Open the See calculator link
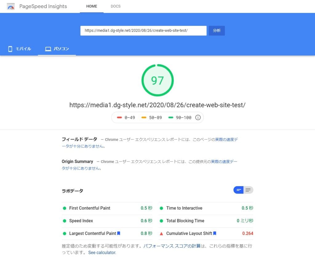315x257 pixels. coord(102,252)
